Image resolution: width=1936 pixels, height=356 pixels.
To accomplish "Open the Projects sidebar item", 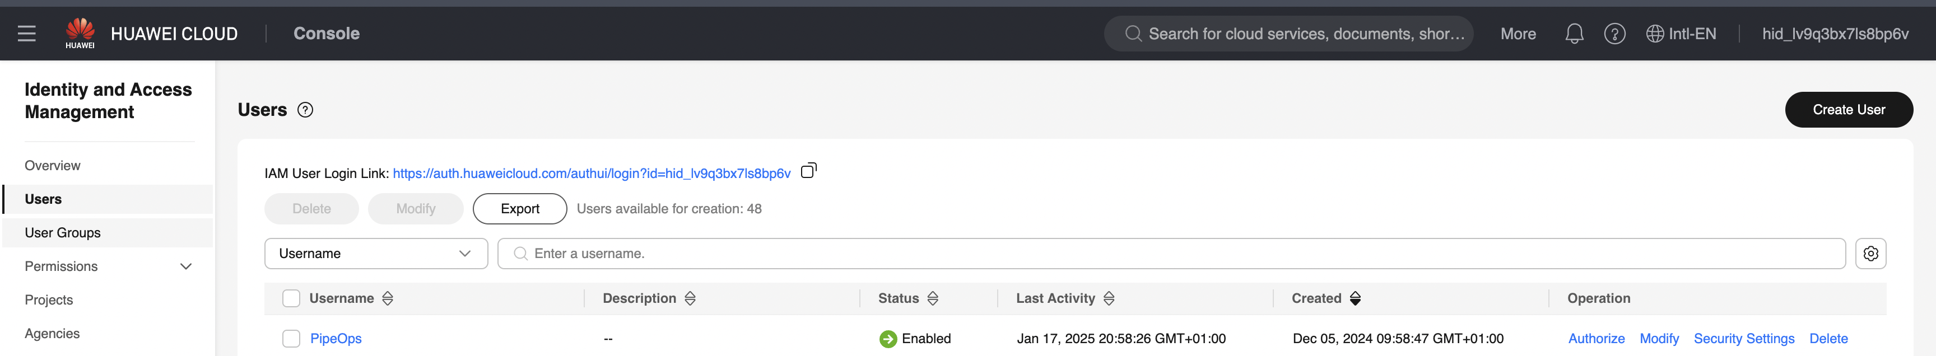I will (x=49, y=301).
